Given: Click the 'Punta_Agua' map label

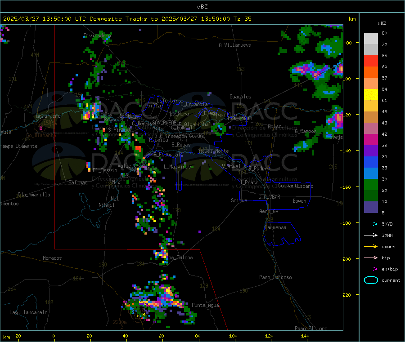Looking at the screenshot, I should click(x=205, y=305).
